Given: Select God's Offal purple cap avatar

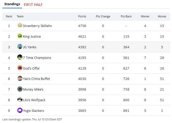Looking at the screenshot, I should [20, 68].
